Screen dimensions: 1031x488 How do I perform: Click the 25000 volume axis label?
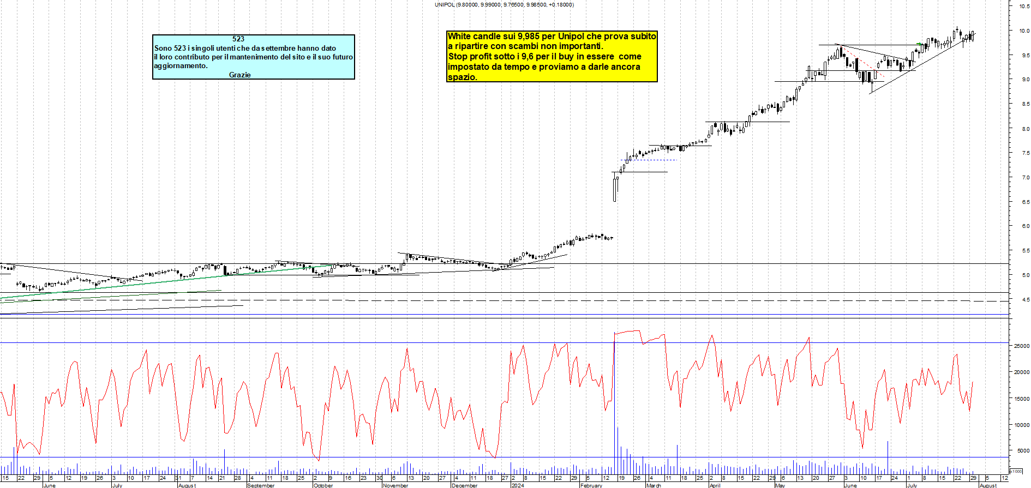pyautogui.click(x=1022, y=346)
